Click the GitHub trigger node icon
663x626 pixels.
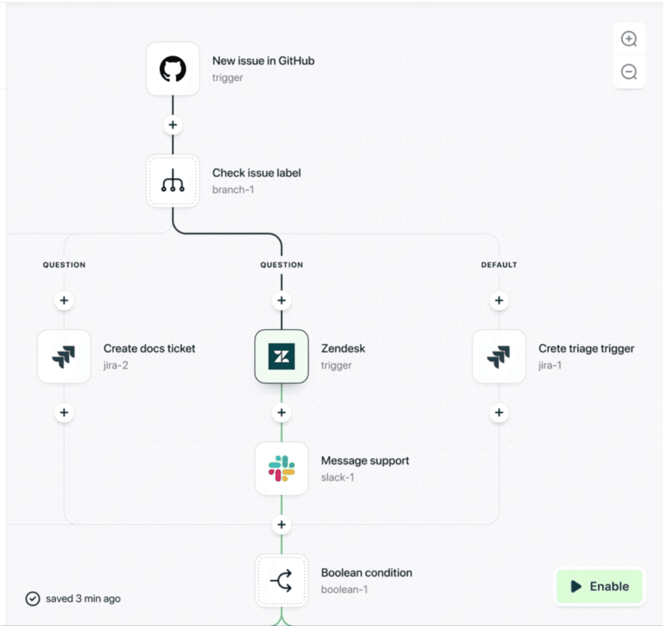(173, 69)
